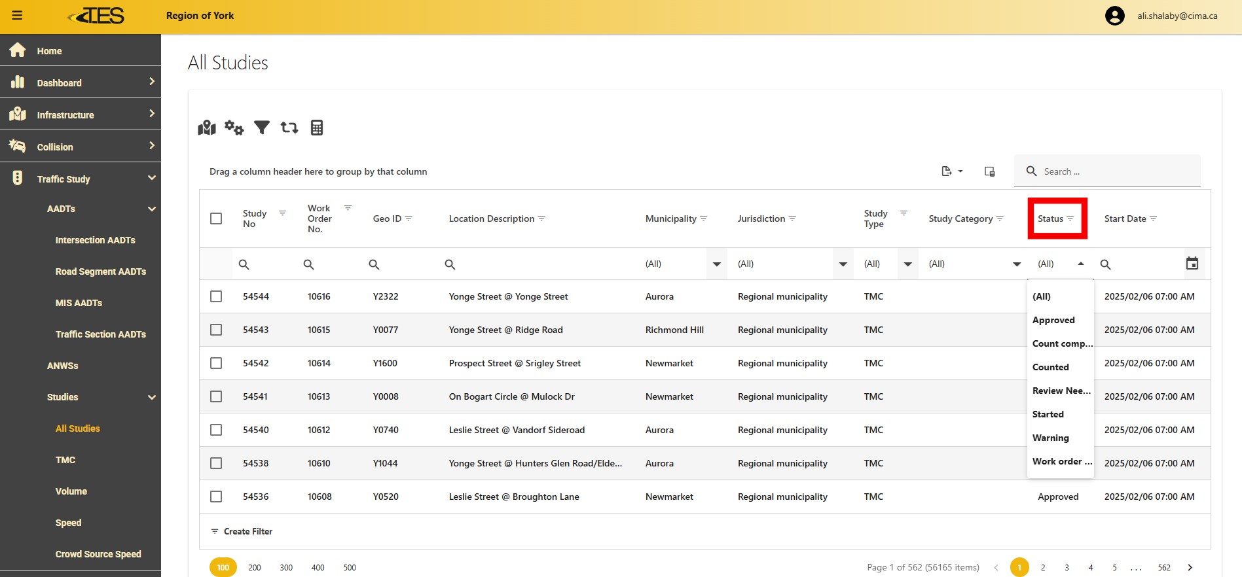
Task: Tick the checkbox for study 54544
Action: pos(216,296)
